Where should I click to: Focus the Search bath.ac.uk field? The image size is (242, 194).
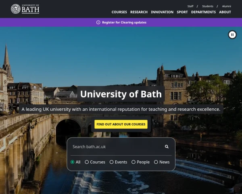117,147
